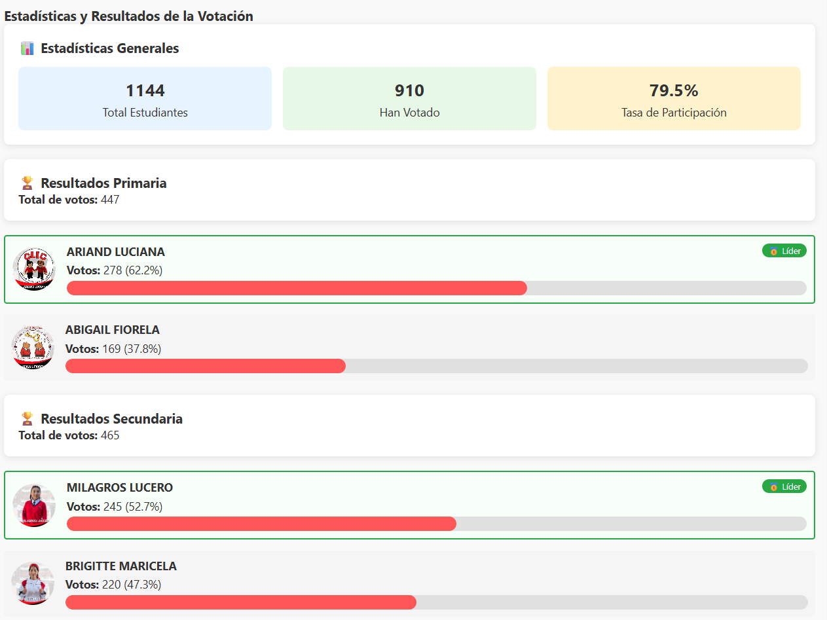Viewport: 827px width, 620px height.
Task: Click the Resultados Secundaria section heading
Action: click(111, 419)
